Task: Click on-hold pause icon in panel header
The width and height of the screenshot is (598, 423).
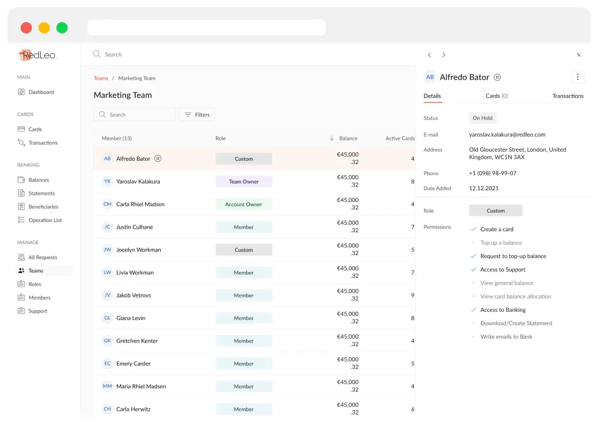Action: pyautogui.click(x=497, y=77)
